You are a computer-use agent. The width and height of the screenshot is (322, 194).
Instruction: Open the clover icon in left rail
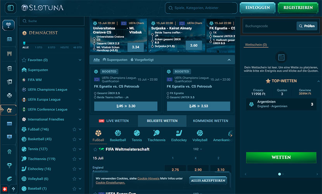(9, 95)
